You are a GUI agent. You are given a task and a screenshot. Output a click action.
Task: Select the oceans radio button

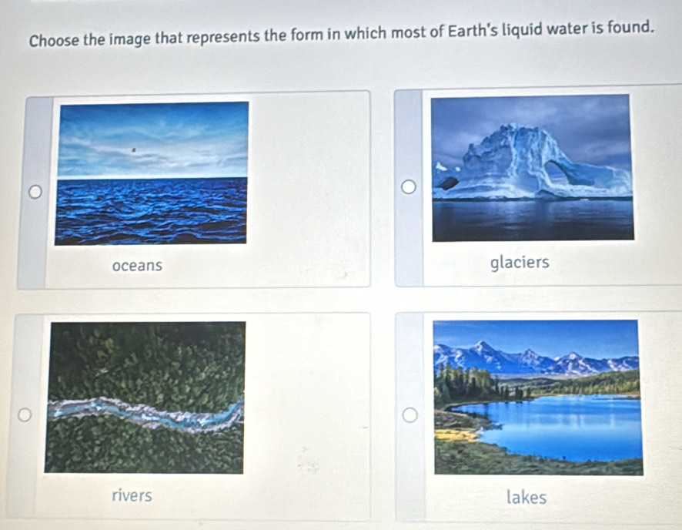[x=34, y=191]
